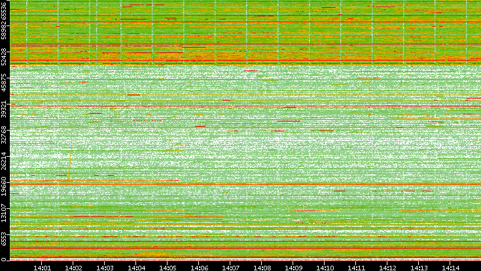
Task: Click the 14:01 time axis label
Action: point(42,267)
